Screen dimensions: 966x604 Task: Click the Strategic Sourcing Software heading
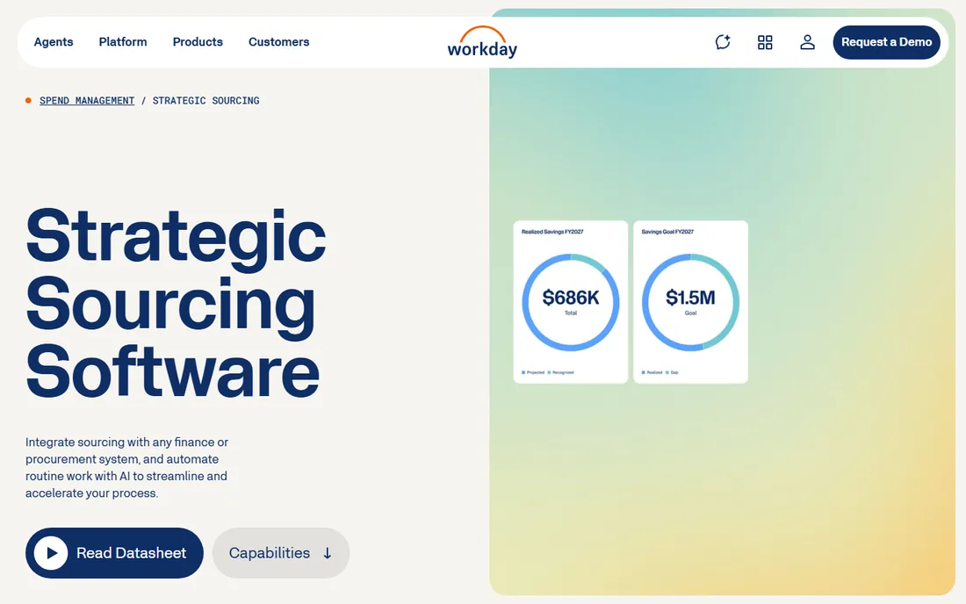pyautogui.click(x=176, y=304)
